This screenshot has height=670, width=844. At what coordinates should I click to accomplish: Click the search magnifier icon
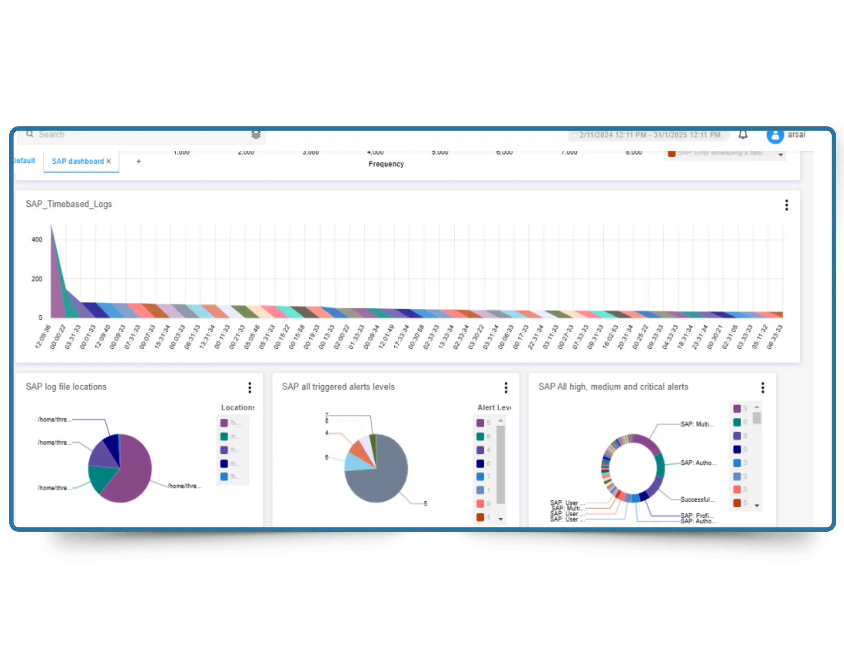(30, 134)
